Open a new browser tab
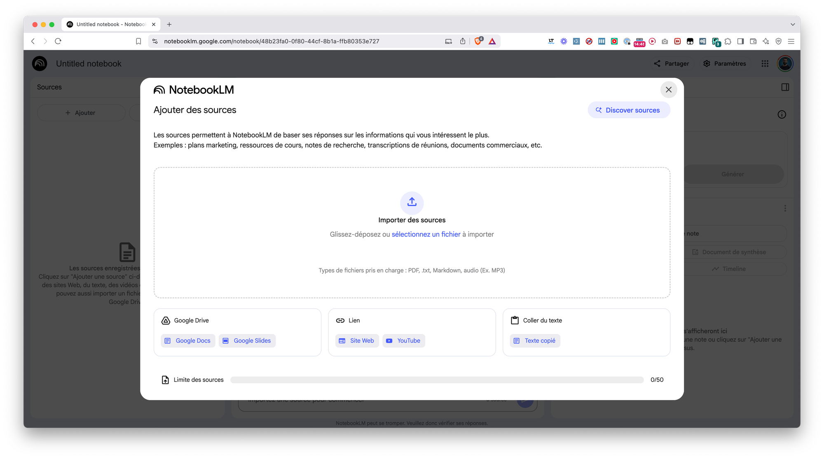The image size is (824, 459). (169, 24)
